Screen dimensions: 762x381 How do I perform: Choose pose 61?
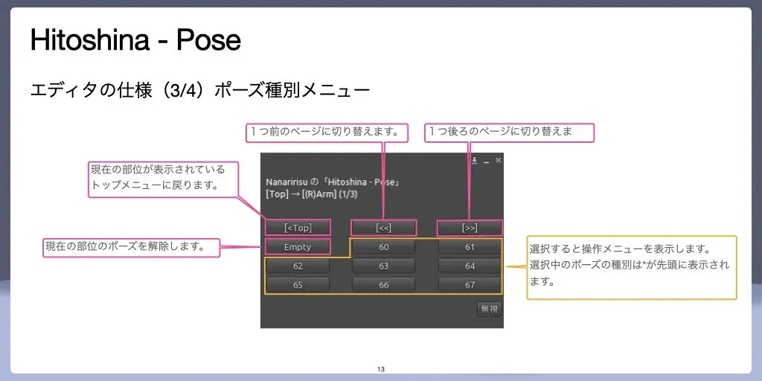470,247
